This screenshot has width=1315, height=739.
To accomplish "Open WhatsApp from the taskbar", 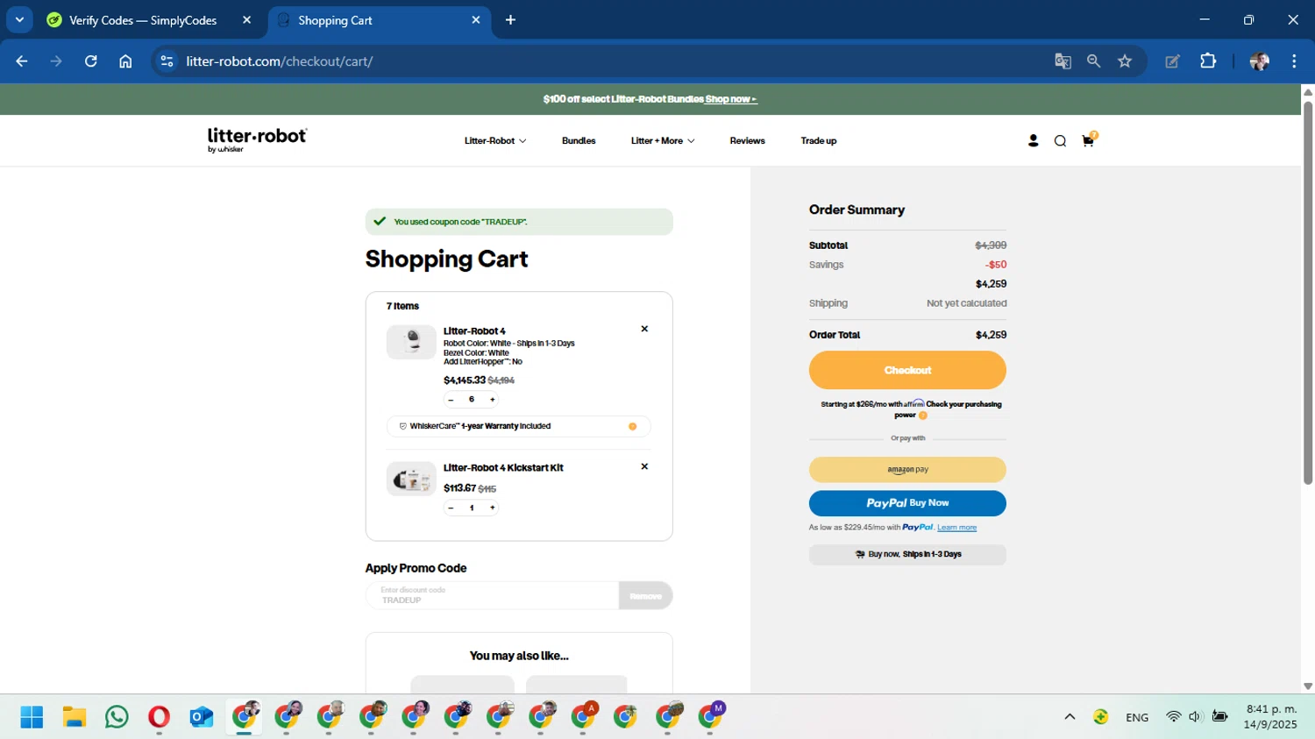I will tap(117, 717).
